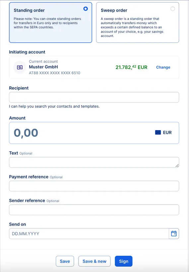Change the initiating account
The image size is (189, 272).
[163, 67]
